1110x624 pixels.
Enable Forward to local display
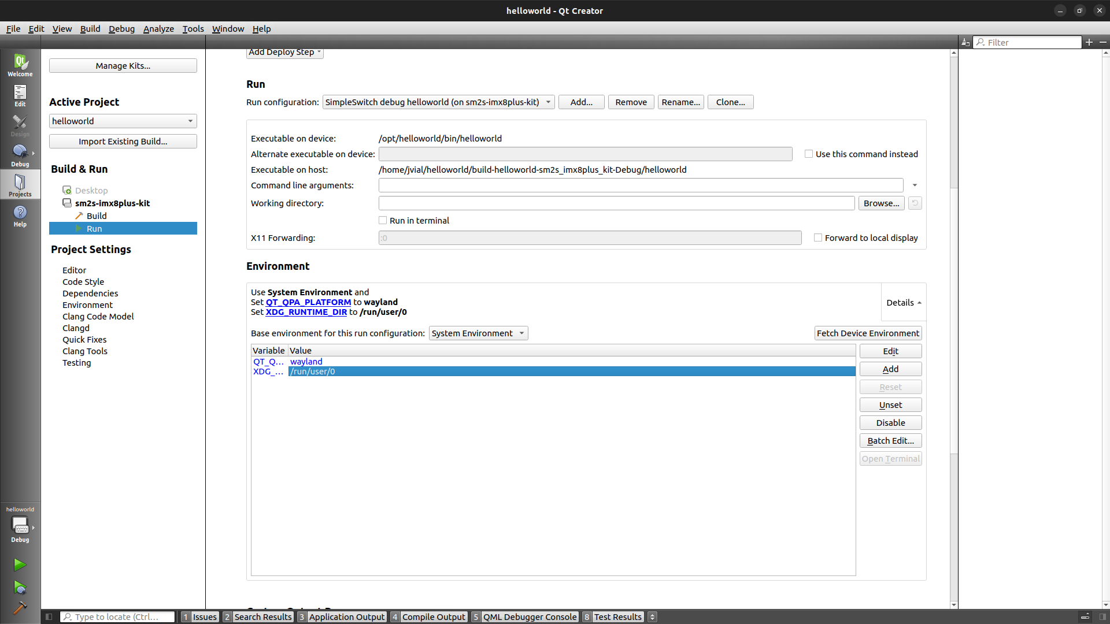[818, 237]
